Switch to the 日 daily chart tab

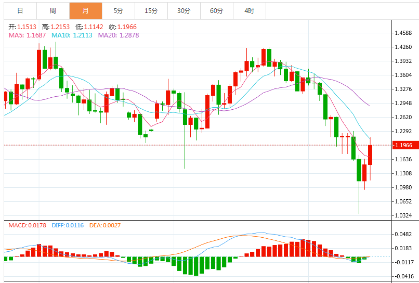click(20, 11)
